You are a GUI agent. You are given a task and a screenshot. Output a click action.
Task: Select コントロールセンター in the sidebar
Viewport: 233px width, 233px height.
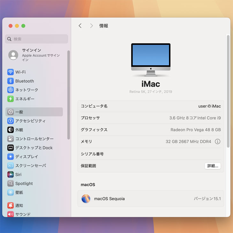coord(34,139)
